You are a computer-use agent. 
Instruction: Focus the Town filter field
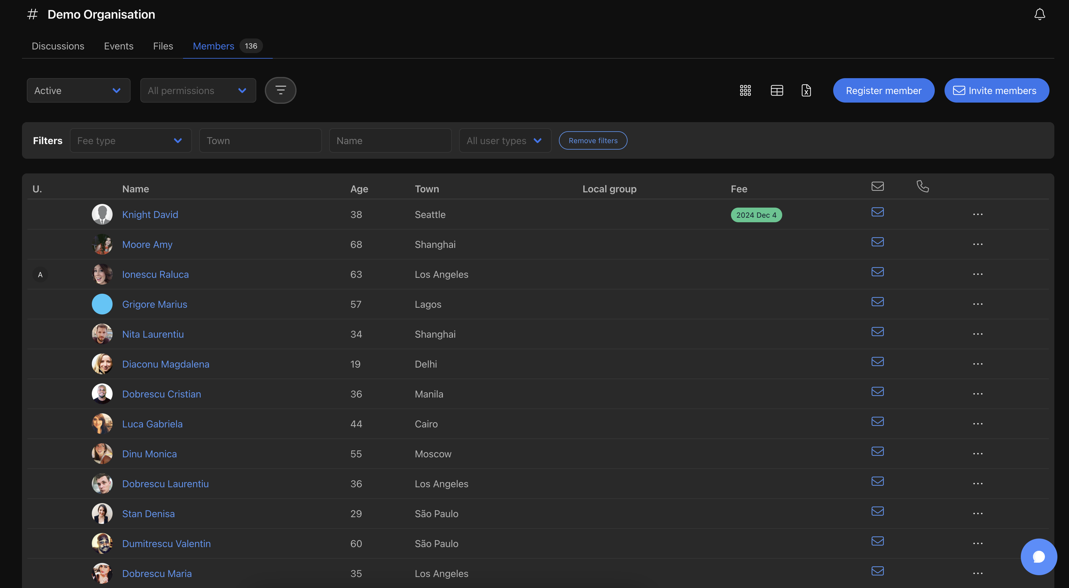click(x=260, y=140)
